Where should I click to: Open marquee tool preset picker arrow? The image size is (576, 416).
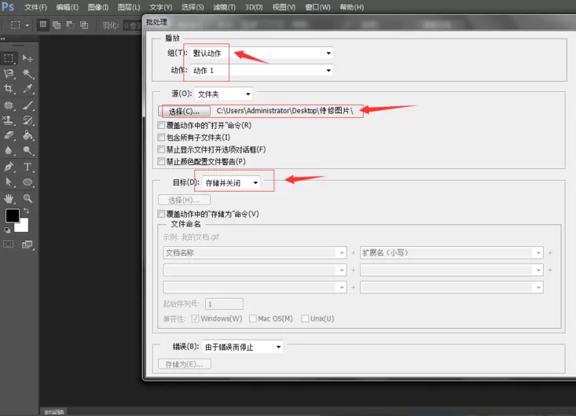click(x=27, y=25)
